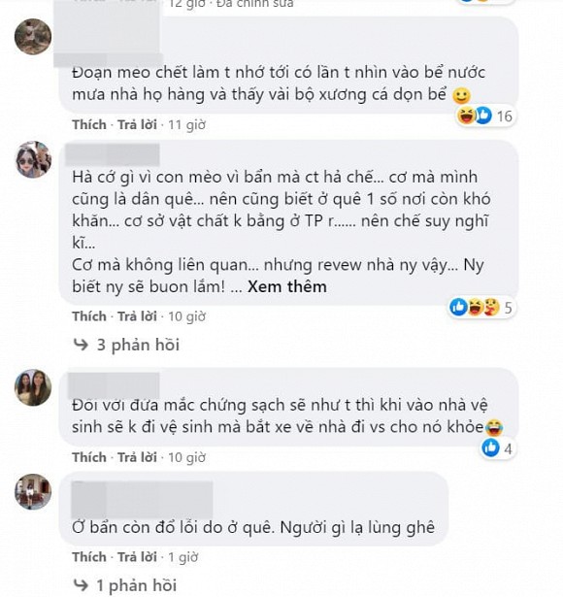Click 'Trả lời' under the 'dân quê' comment
This screenshot has width=563, height=597.
click(137, 316)
